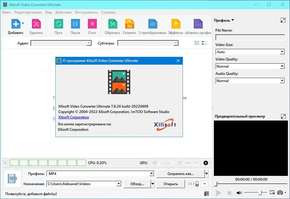Viewport: 290px width, 199px height.
Task: Open the Инструменты menu
Action: (86, 12)
